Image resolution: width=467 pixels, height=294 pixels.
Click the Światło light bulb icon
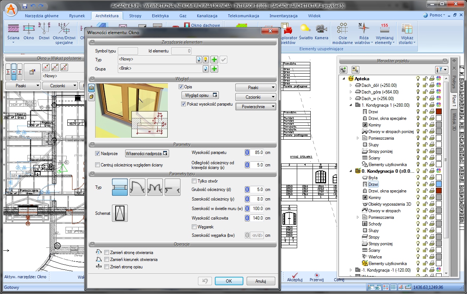pos(305,32)
